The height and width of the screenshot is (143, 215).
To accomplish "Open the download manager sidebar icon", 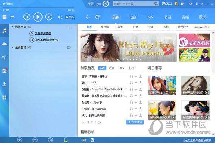I will coord(4,84).
